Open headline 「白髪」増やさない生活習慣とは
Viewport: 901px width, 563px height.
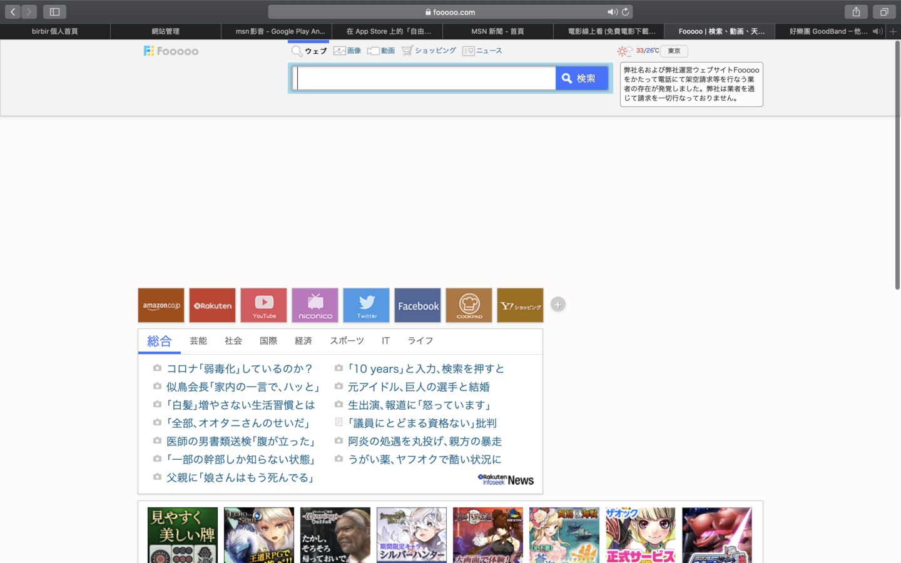(241, 405)
